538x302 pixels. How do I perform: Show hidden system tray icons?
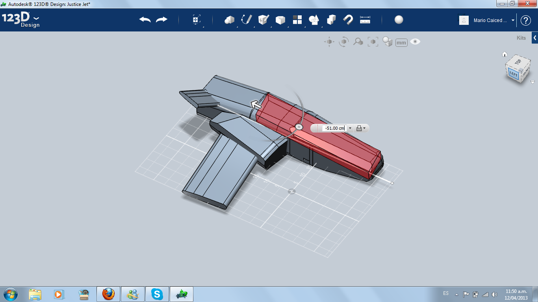click(x=457, y=294)
